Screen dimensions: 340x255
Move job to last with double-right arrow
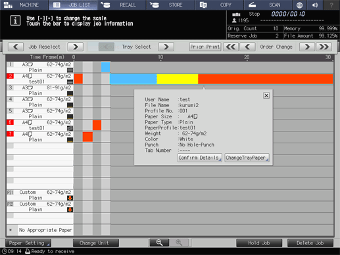coord(324,47)
